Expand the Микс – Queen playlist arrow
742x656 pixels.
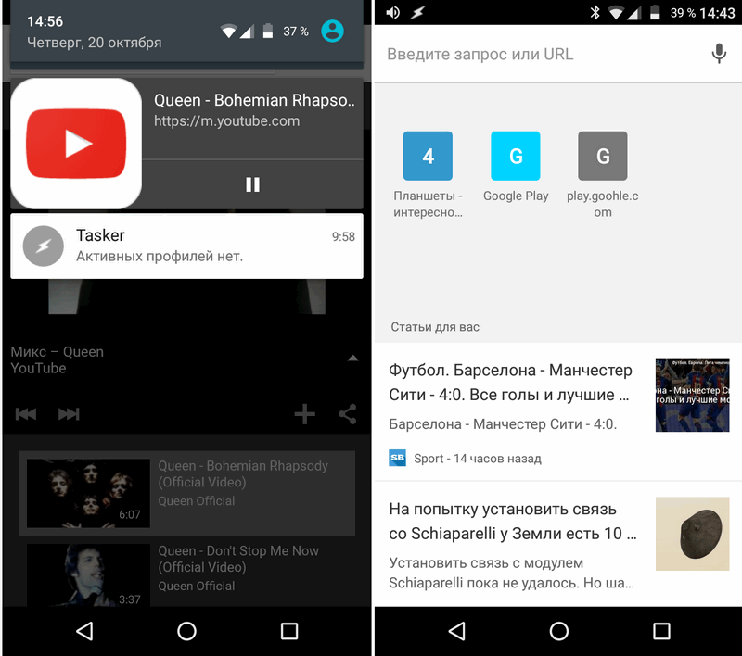coord(352,359)
